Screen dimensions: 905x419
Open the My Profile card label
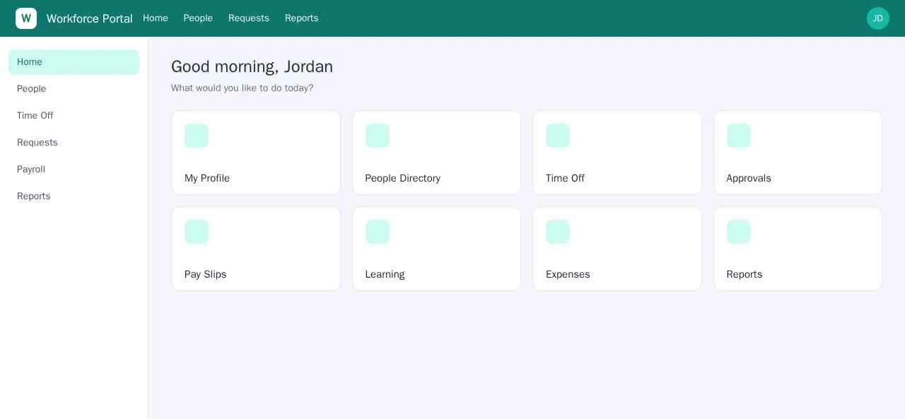point(207,178)
